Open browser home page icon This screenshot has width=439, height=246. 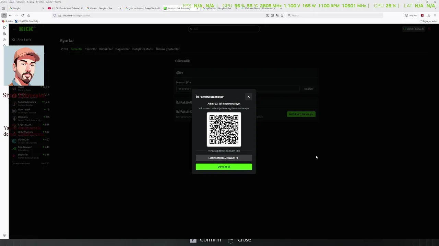pos(28,15)
